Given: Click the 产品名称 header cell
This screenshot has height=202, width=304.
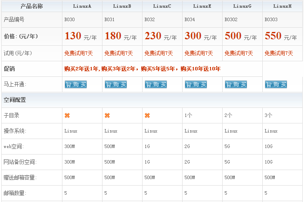Looking at the screenshot, I should [x=32, y=6].
